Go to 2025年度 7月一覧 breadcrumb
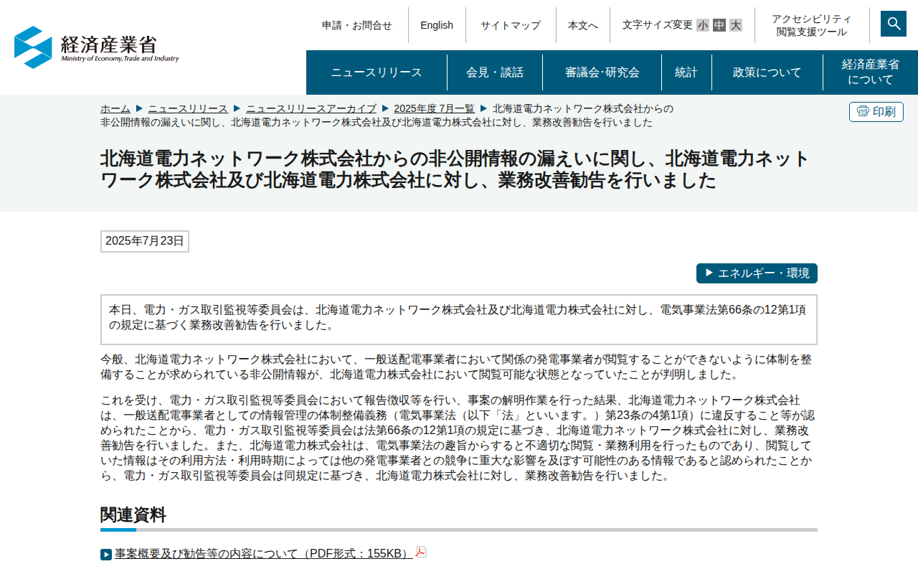918x574 pixels. (x=434, y=108)
